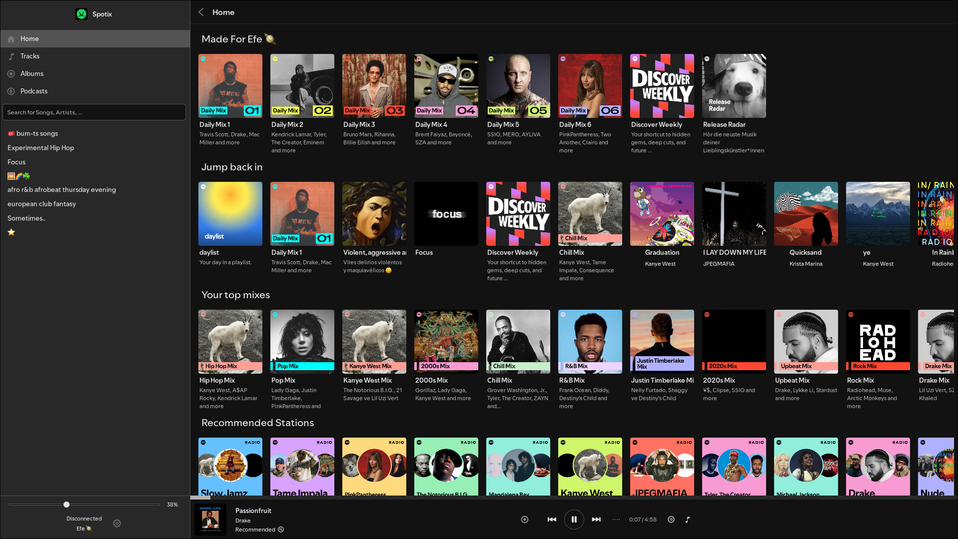Viewport: 958px width, 539px height.
Task: Open settings with the gear icon
Action: (x=117, y=524)
